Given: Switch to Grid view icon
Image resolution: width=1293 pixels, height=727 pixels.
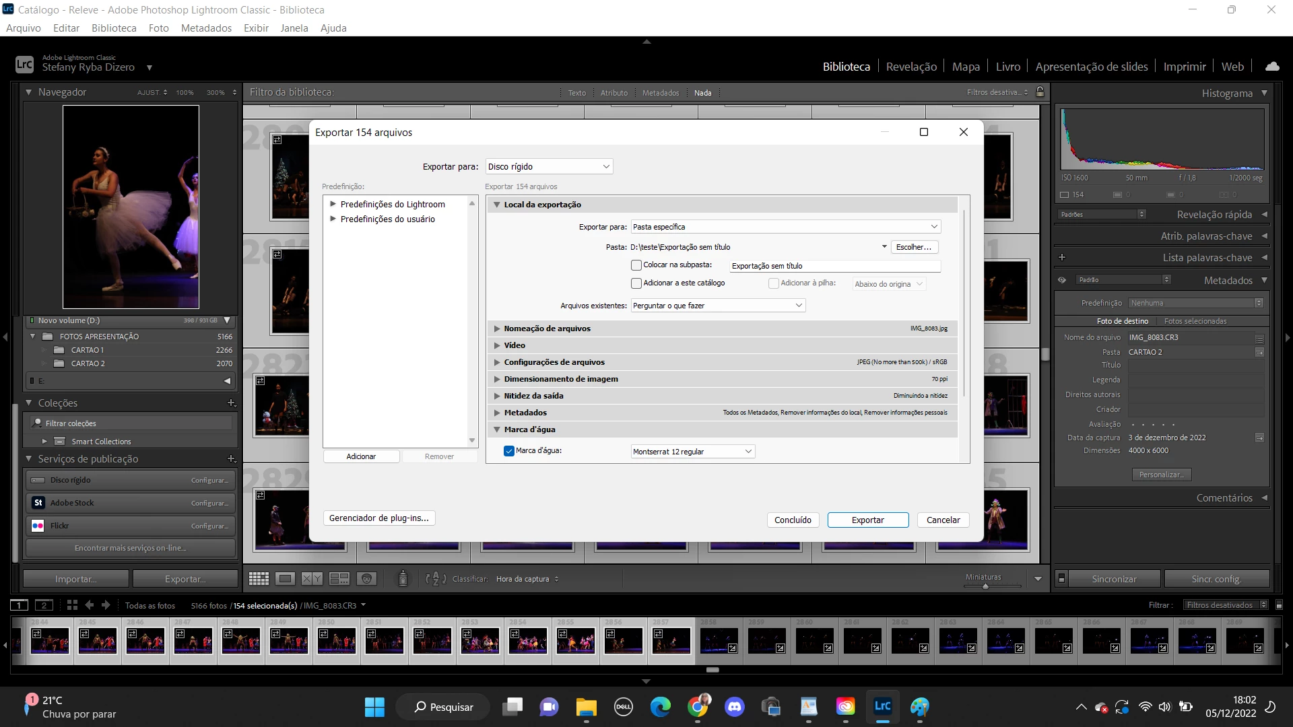Looking at the screenshot, I should 259,579.
